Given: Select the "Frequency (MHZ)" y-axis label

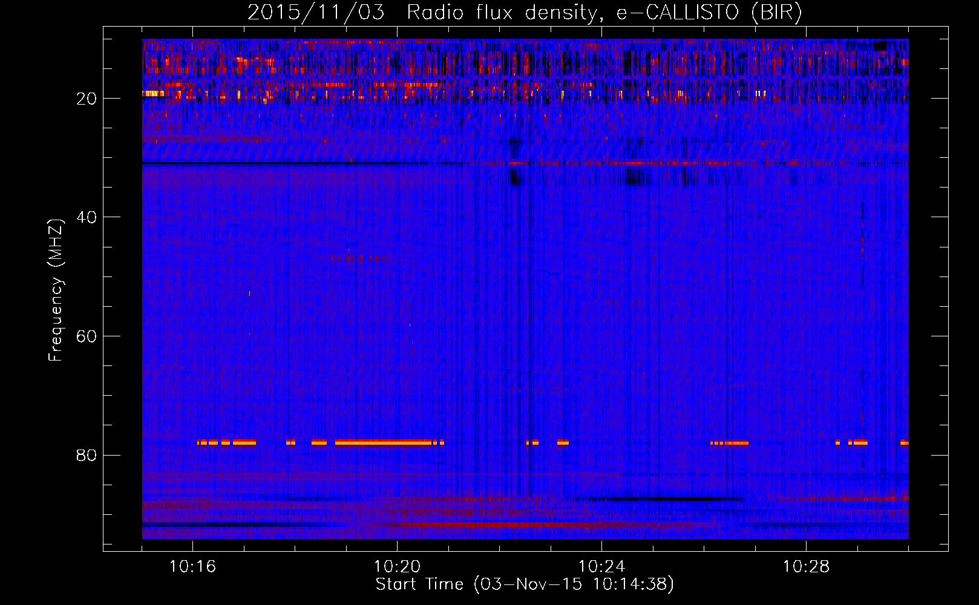Looking at the screenshot, I should point(56,290).
